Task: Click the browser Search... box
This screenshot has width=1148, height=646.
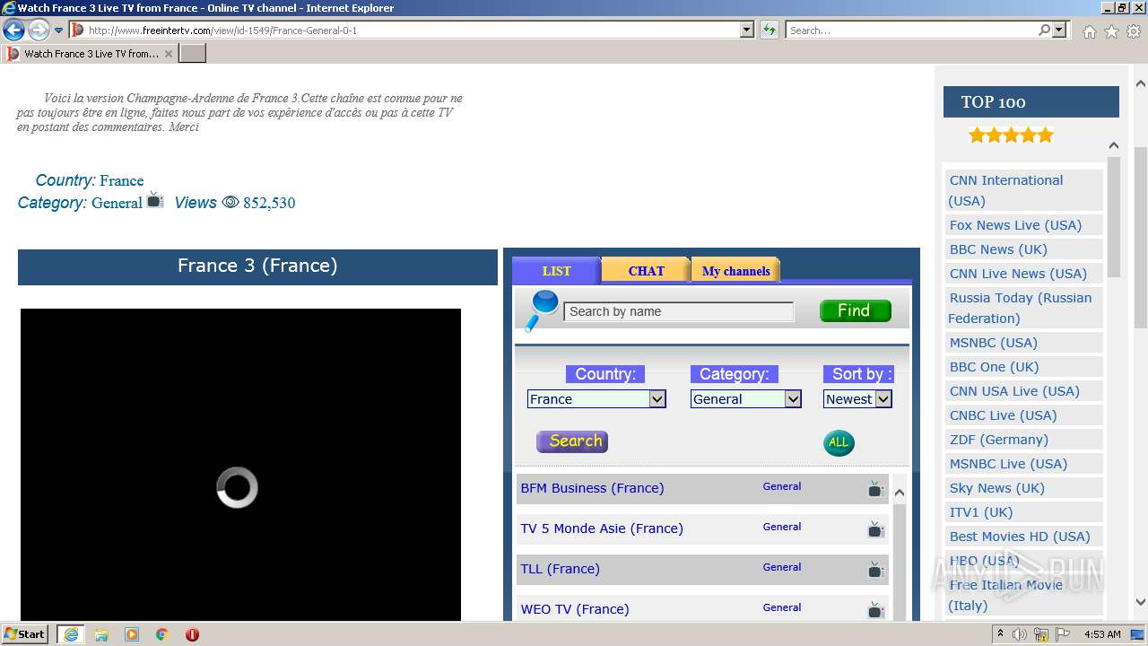Action: pyautogui.click(x=911, y=31)
